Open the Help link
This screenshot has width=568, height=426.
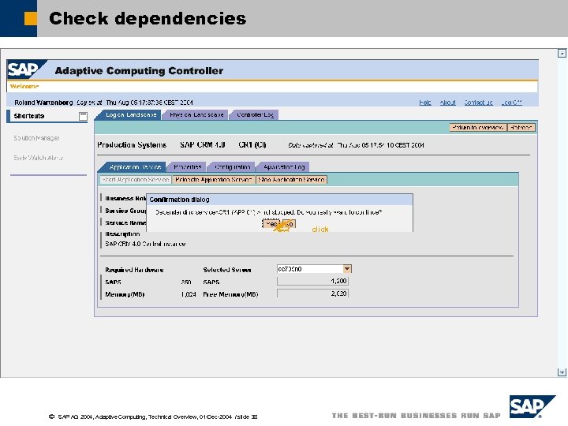tap(425, 103)
